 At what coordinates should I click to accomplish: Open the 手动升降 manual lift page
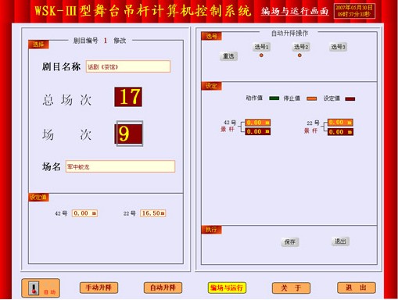99,287
